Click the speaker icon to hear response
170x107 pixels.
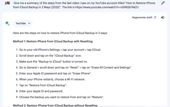pyautogui.click(x=163, y=17)
